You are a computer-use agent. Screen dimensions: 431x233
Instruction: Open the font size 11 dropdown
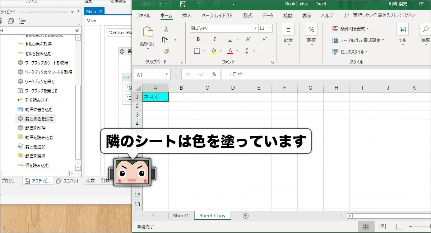(270, 28)
